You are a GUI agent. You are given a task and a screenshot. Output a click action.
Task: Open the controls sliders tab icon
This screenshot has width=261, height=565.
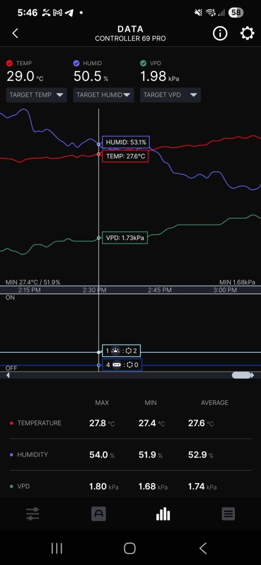32,514
